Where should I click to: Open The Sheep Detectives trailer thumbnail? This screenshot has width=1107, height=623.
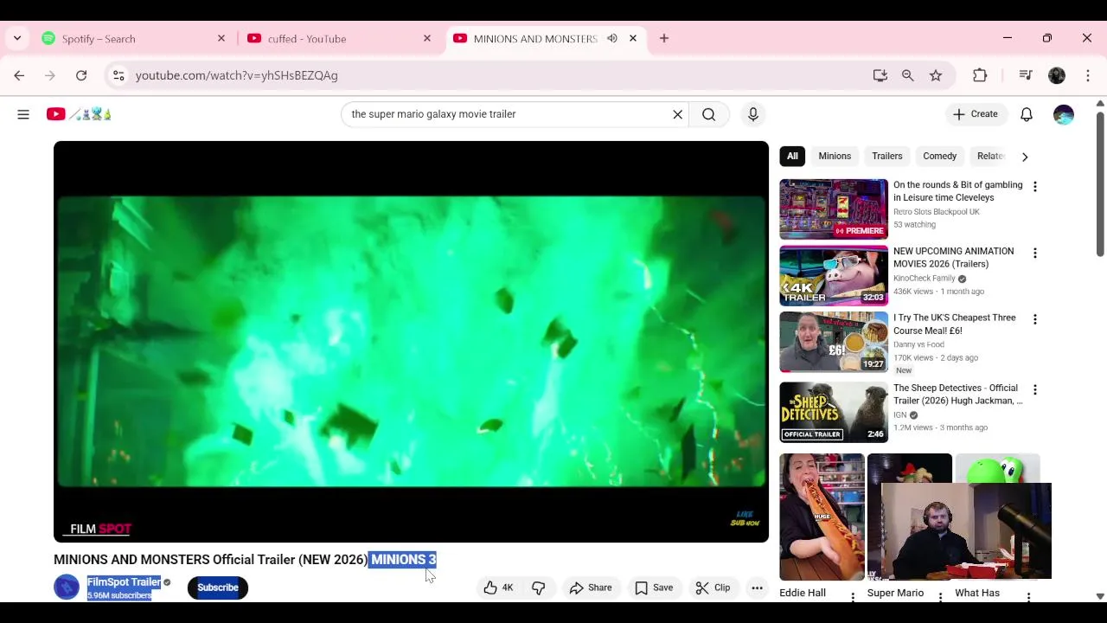834,413
